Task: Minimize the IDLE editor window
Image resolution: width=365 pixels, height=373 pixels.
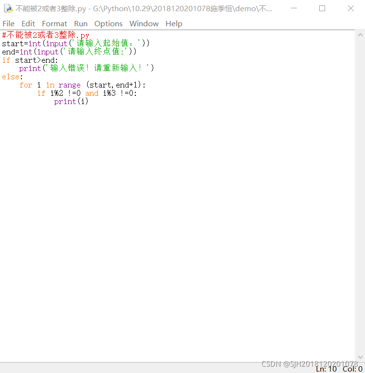Action: click(294, 8)
